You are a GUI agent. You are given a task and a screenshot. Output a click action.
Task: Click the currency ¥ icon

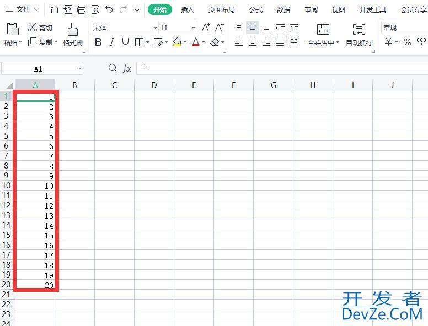pyautogui.click(x=388, y=42)
